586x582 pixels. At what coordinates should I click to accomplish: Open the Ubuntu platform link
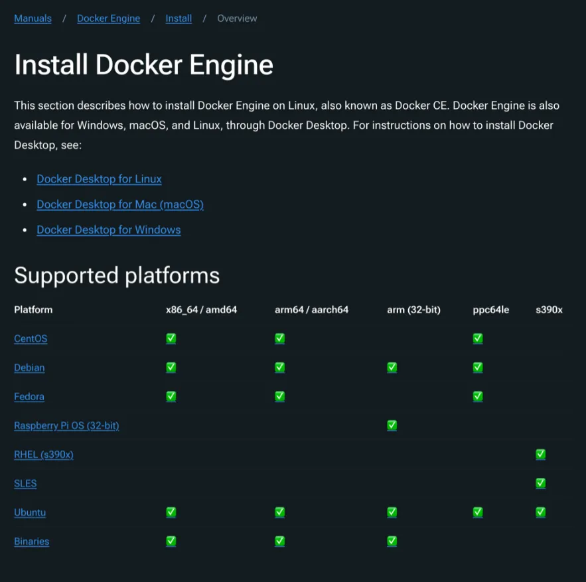coord(30,512)
